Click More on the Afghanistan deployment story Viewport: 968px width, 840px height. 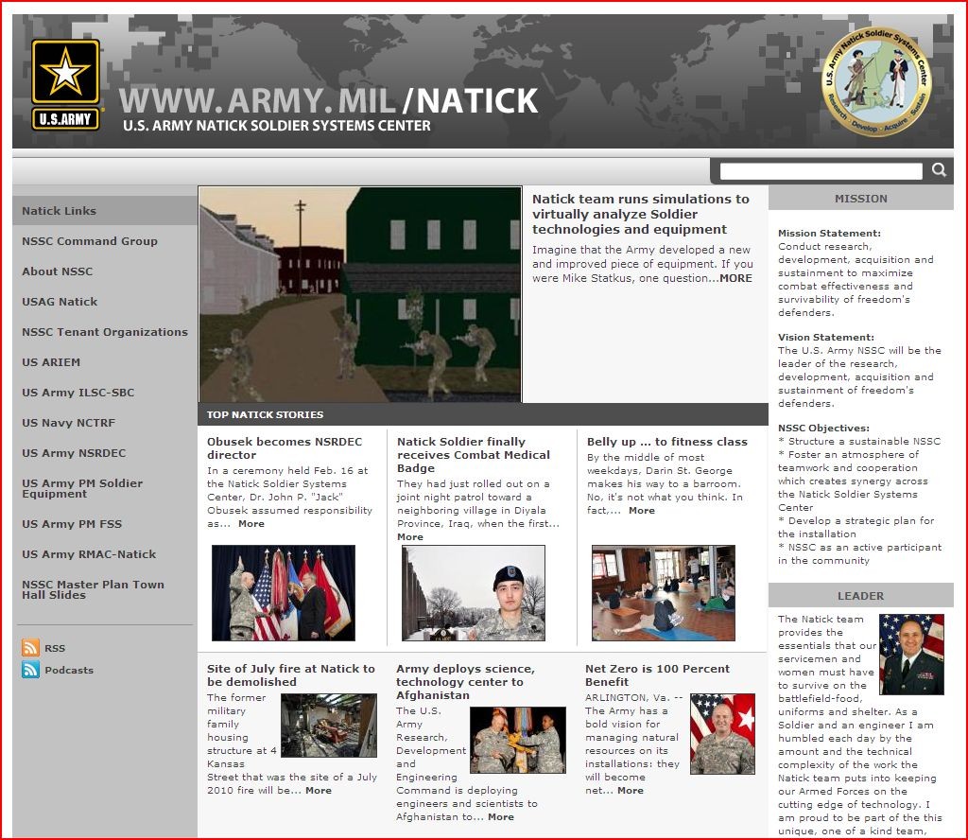pos(501,816)
